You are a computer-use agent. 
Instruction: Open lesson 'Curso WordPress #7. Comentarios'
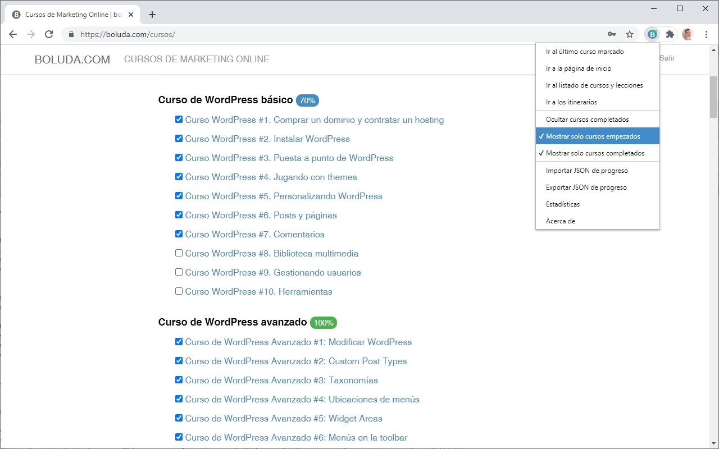pyautogui.click(x=255, y=235)
